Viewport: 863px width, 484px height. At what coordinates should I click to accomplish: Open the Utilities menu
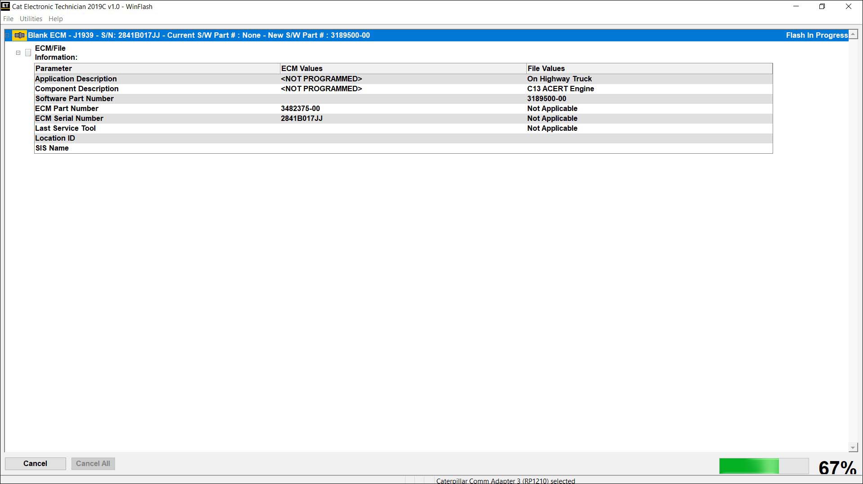click(31, 18)
